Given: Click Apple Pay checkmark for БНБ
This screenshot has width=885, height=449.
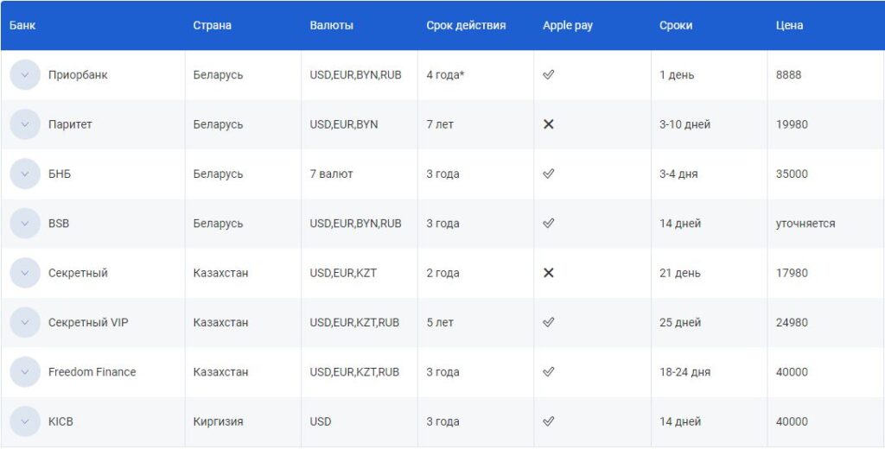Looking at the screenshot, I should 548,174.
